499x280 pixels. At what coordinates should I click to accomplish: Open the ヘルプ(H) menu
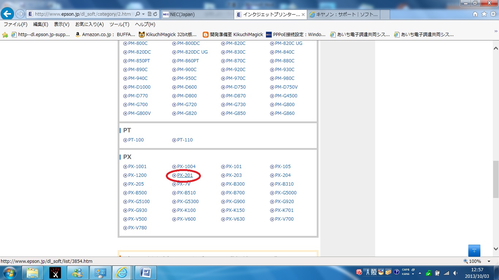[145, 24]
